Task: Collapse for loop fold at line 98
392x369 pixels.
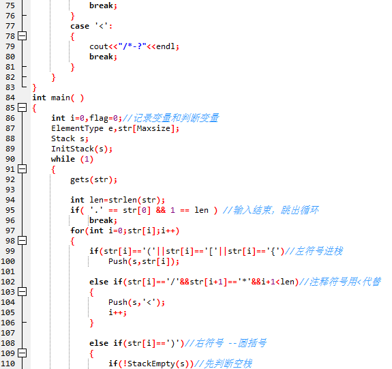Action: 22,241
